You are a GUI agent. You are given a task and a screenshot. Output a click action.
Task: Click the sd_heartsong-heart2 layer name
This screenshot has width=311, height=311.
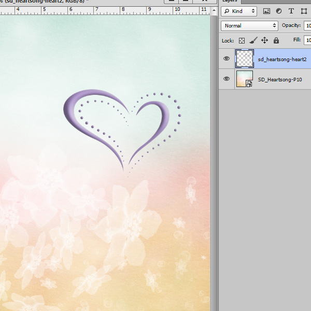tap(282, 59)
